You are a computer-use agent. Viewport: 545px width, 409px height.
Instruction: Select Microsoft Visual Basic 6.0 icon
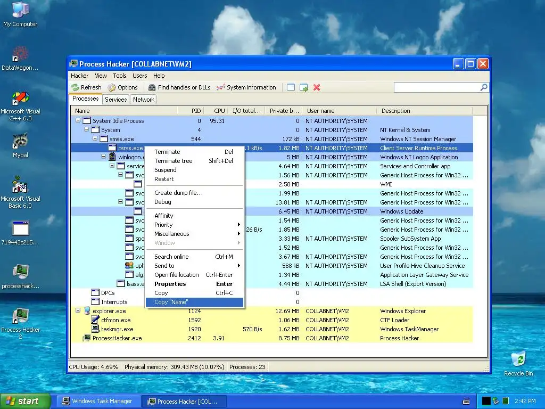20,193
